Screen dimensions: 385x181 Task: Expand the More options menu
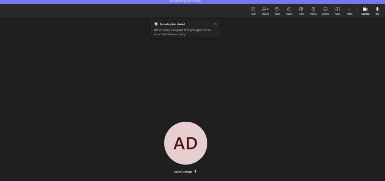pos(349,11)
